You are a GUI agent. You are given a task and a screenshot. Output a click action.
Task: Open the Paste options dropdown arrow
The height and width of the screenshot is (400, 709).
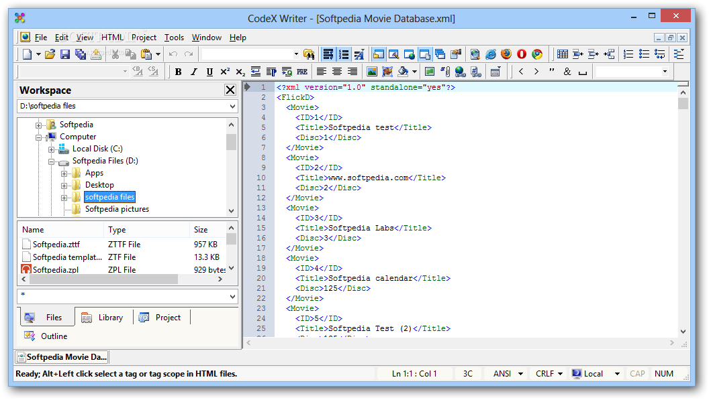[x=158, y=55]
